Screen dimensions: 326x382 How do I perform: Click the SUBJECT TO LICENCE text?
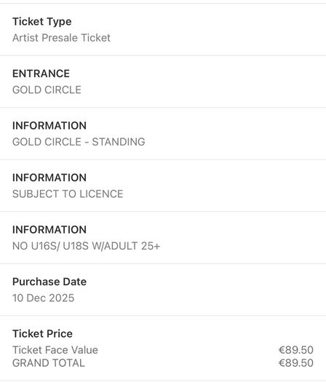[68, 194]
